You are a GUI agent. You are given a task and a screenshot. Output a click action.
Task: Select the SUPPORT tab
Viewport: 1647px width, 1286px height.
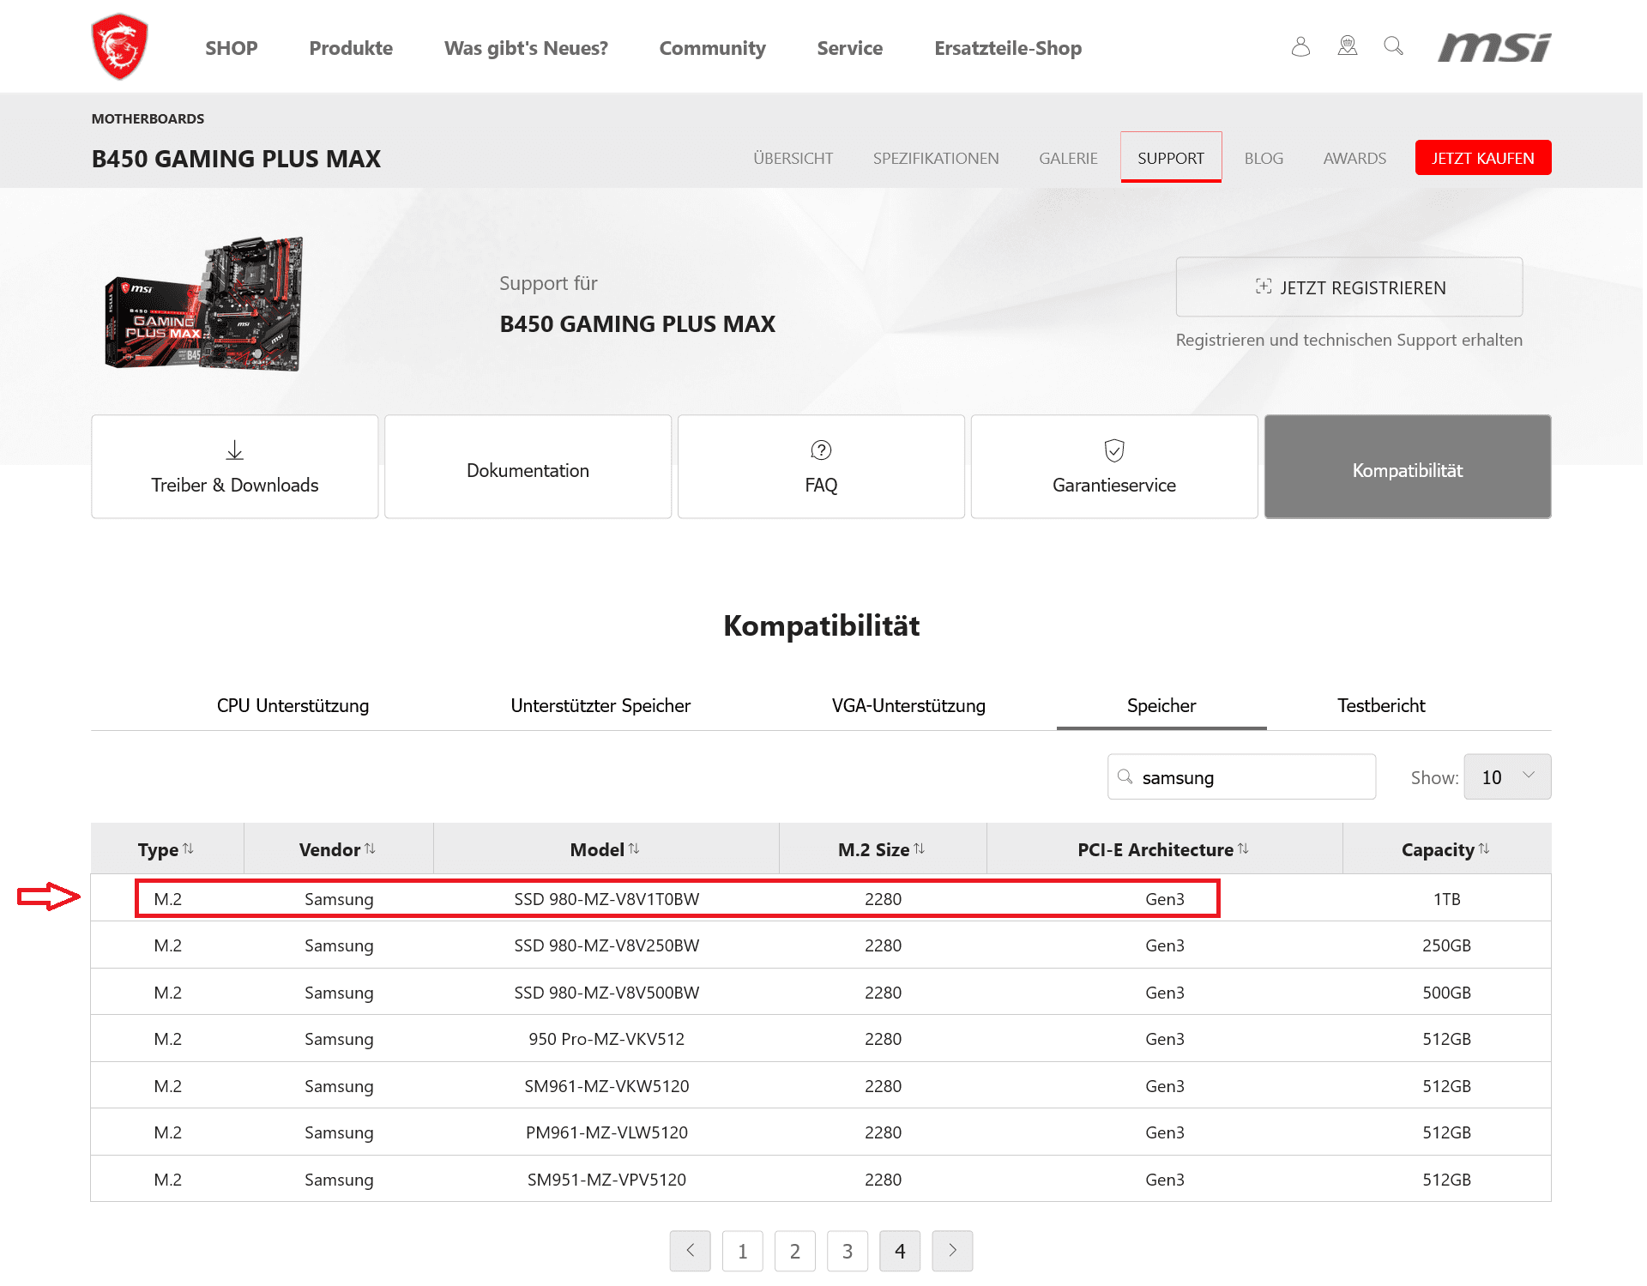[1171, 157]
